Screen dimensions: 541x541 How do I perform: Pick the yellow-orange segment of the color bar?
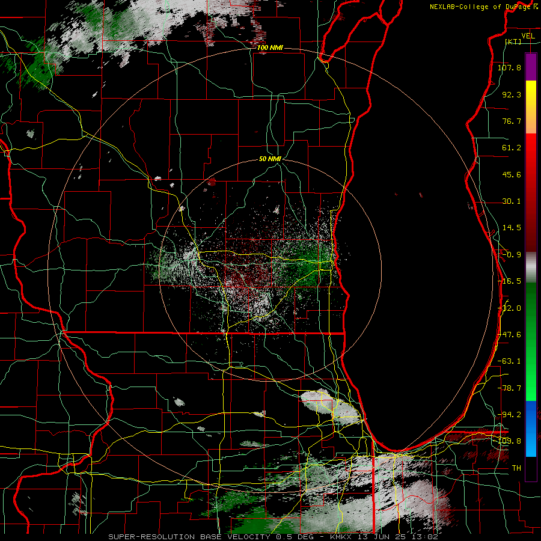pyautogui.click(x=531, y=107)
